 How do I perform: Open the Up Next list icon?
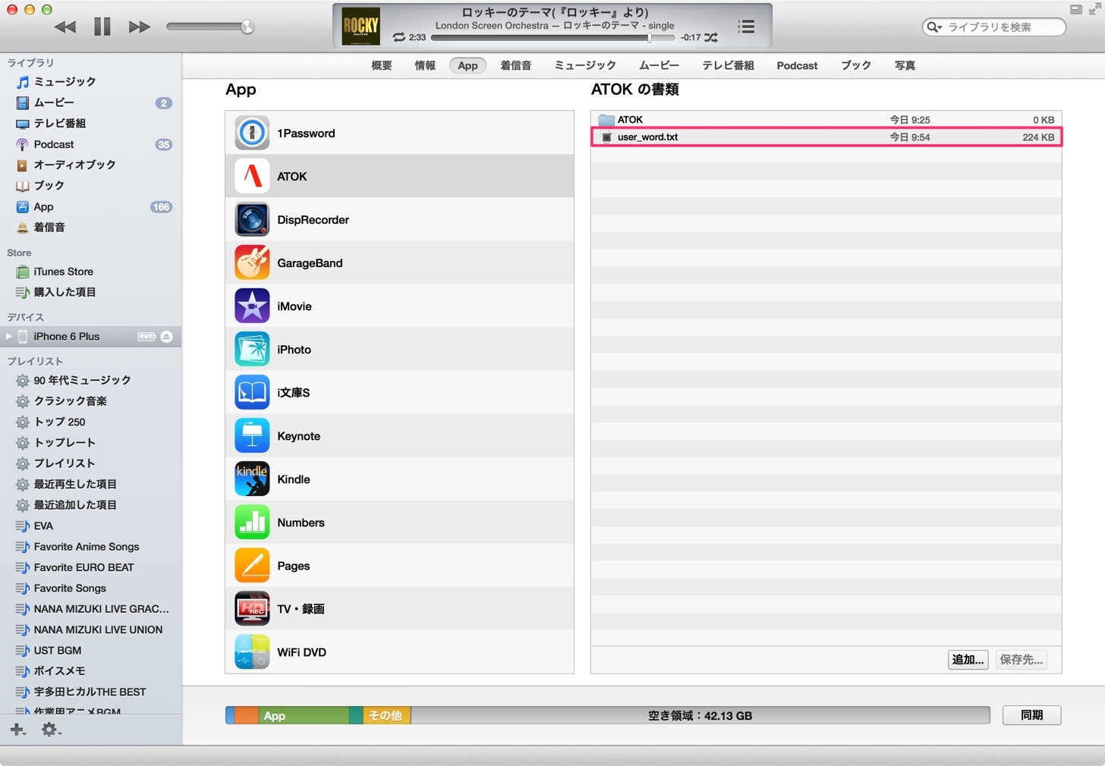coord(747,27)
